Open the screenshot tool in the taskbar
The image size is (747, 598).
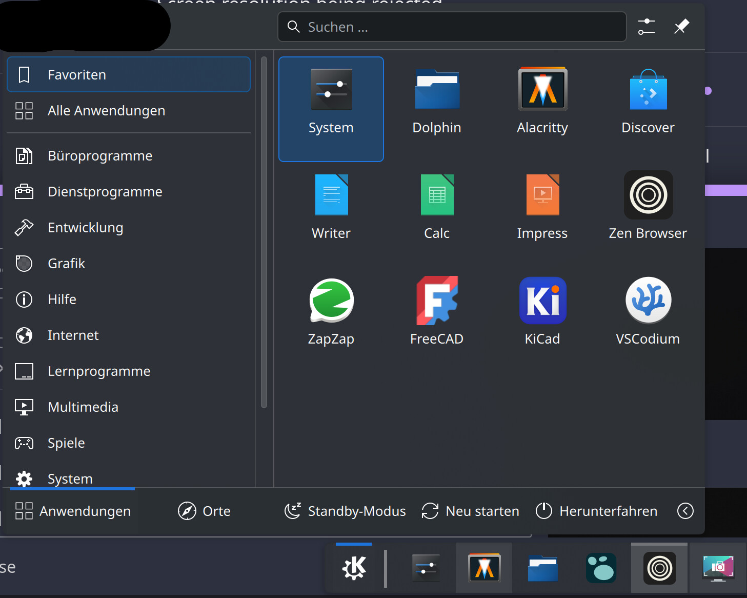coord(718,568)
